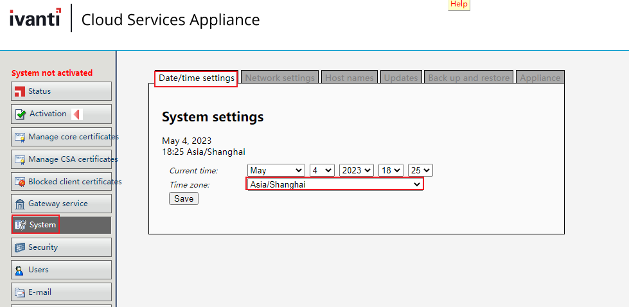Click the Blocked client certificates icon
This screenshot has width=629, height=307.
[x=19, y=182]
